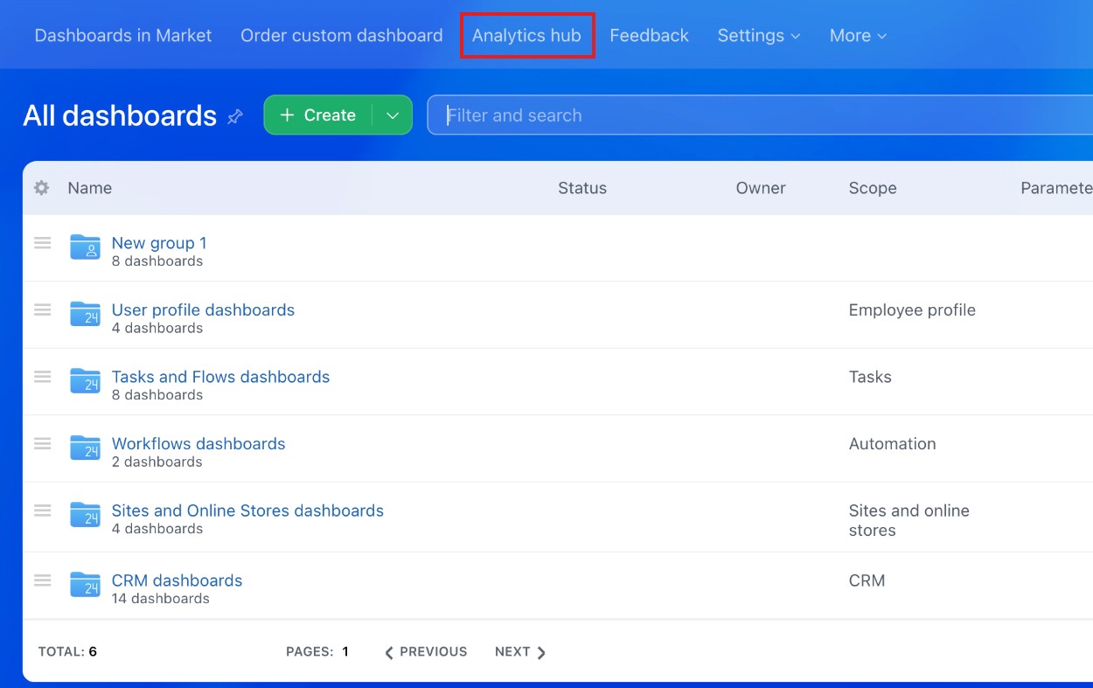Focus the Filter and search field
This screenshot has height=688, width=1093.
pos(760,115)
